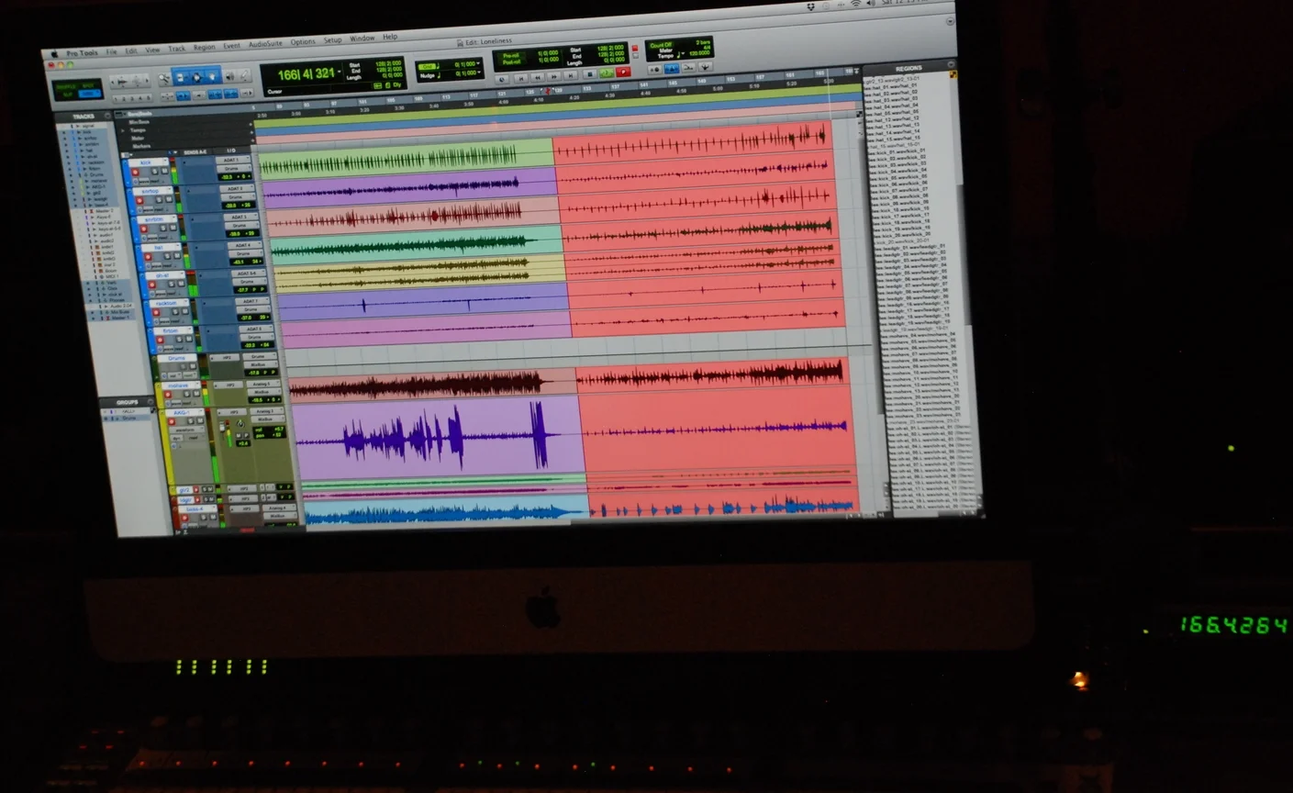
Task: Click the yellow icon under Regions header
Action: point(952,74)
